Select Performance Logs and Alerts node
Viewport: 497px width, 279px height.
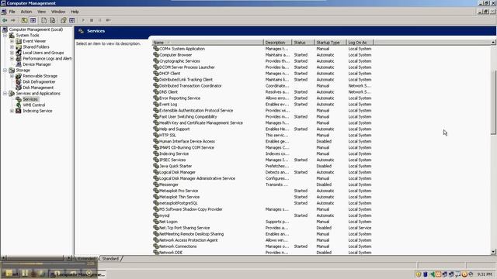click(x=47, y=59)
